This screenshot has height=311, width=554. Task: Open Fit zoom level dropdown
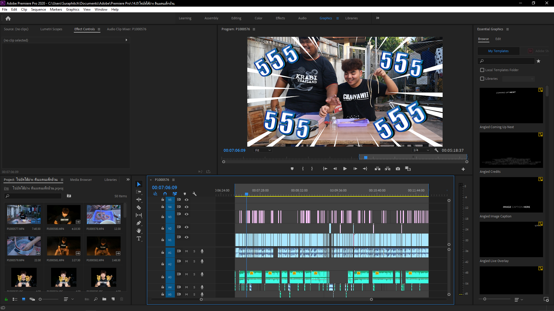pyautogui.click(x=263, y=150)
